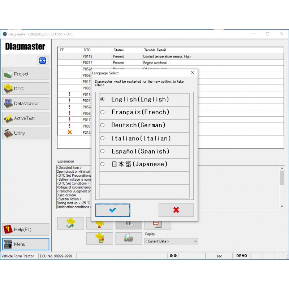Open the DTC diagnostic panel
Image resolution: width=289 pixels, height=289 pixels.
coord(25,89)
